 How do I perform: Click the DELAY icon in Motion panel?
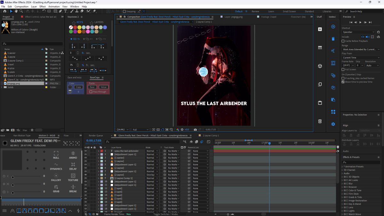(73, 166)
